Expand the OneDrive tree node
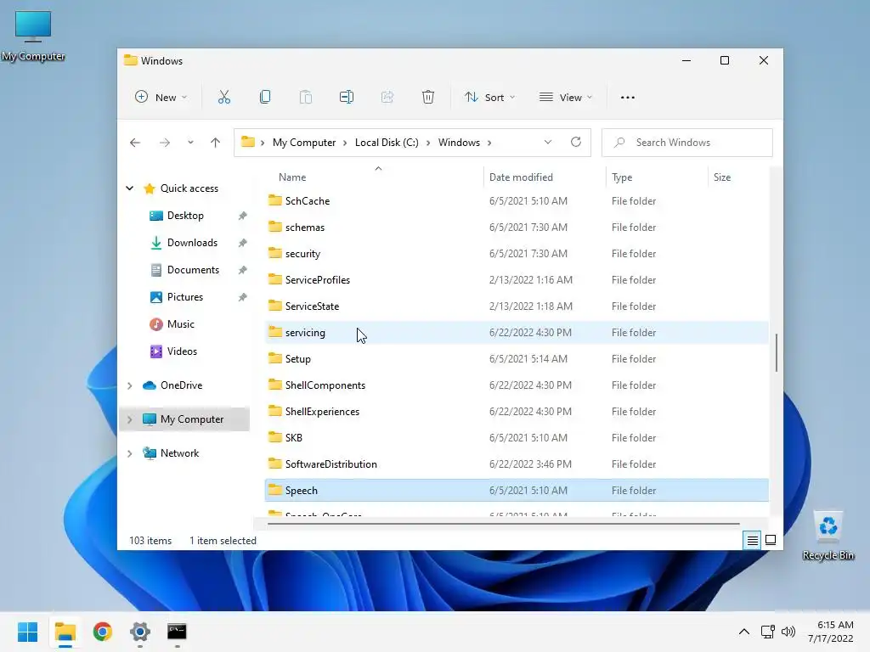The height and width of the screenshot is (652, 870). 130,385
